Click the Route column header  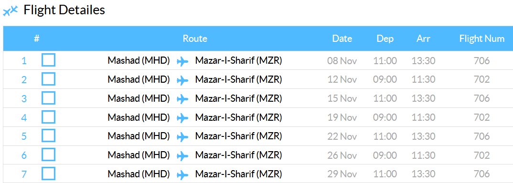coord(195,39)
